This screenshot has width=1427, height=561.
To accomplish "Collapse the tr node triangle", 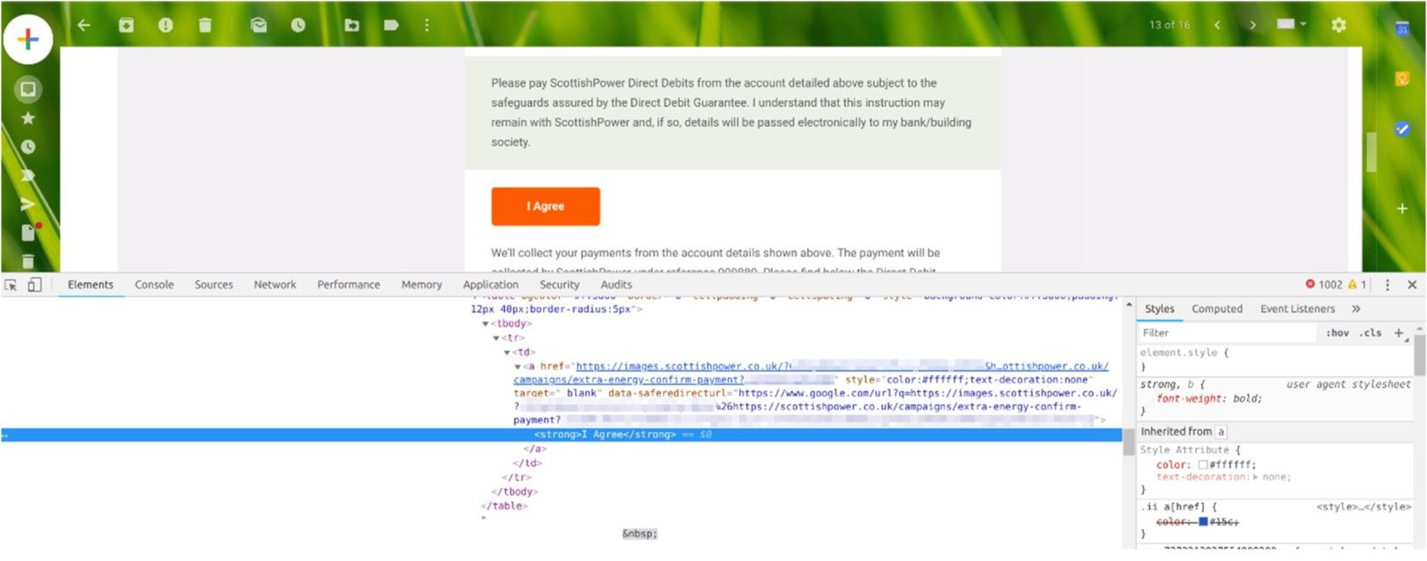I will pyautogui.click(x=496, y=338).
